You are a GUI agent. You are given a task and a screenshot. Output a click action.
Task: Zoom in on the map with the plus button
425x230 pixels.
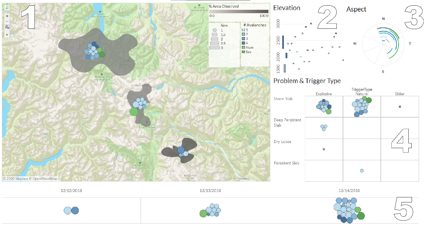point(7,16)
